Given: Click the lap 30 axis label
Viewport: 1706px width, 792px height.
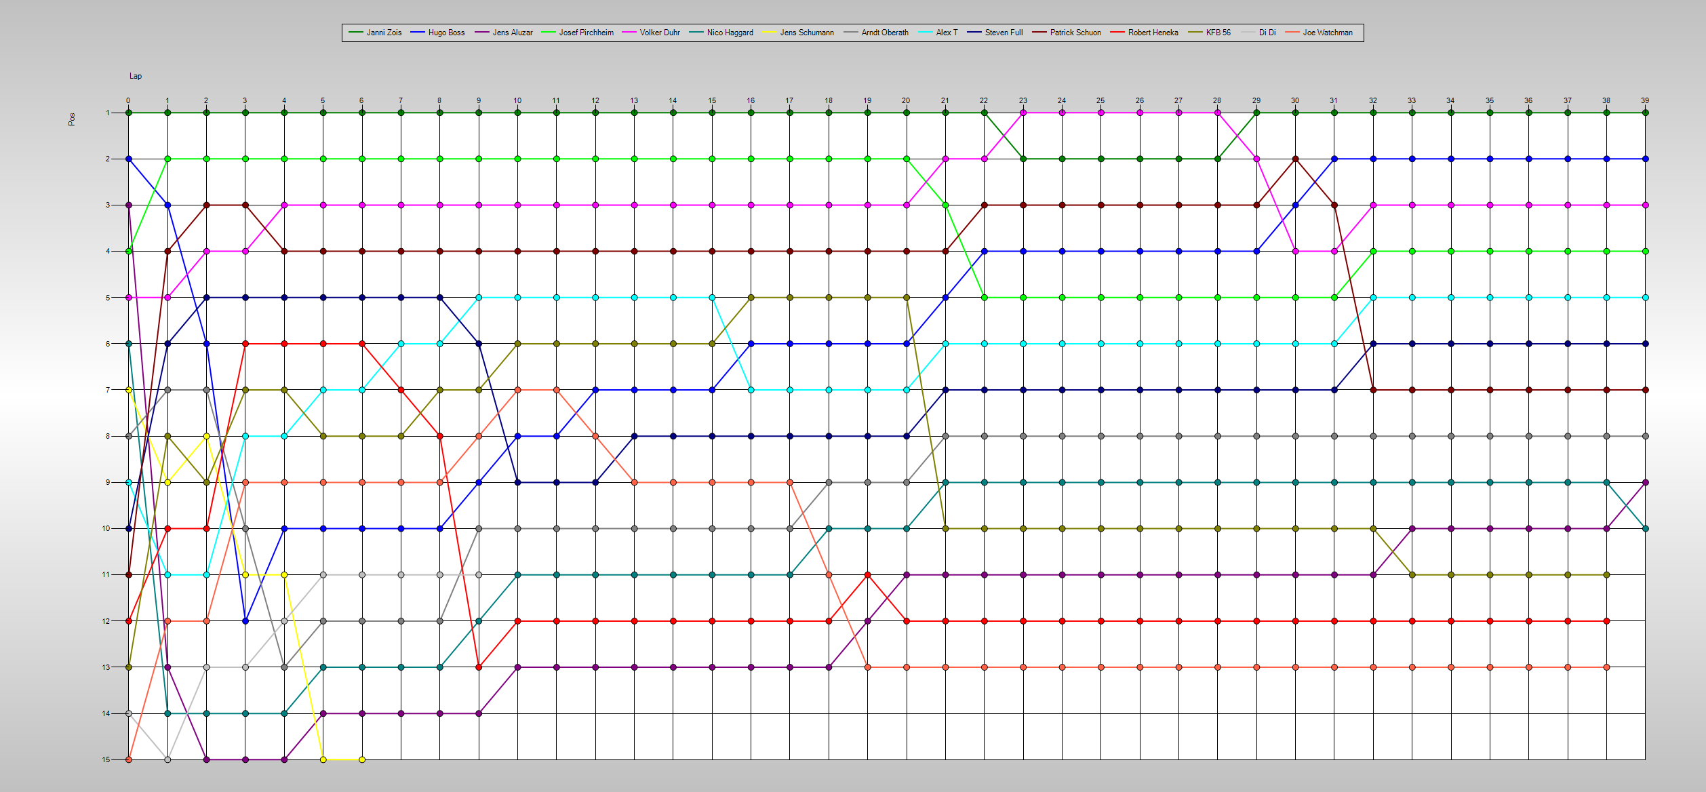Looking at the screenshot, I should pyautogui.click(x=1295, y=100).
